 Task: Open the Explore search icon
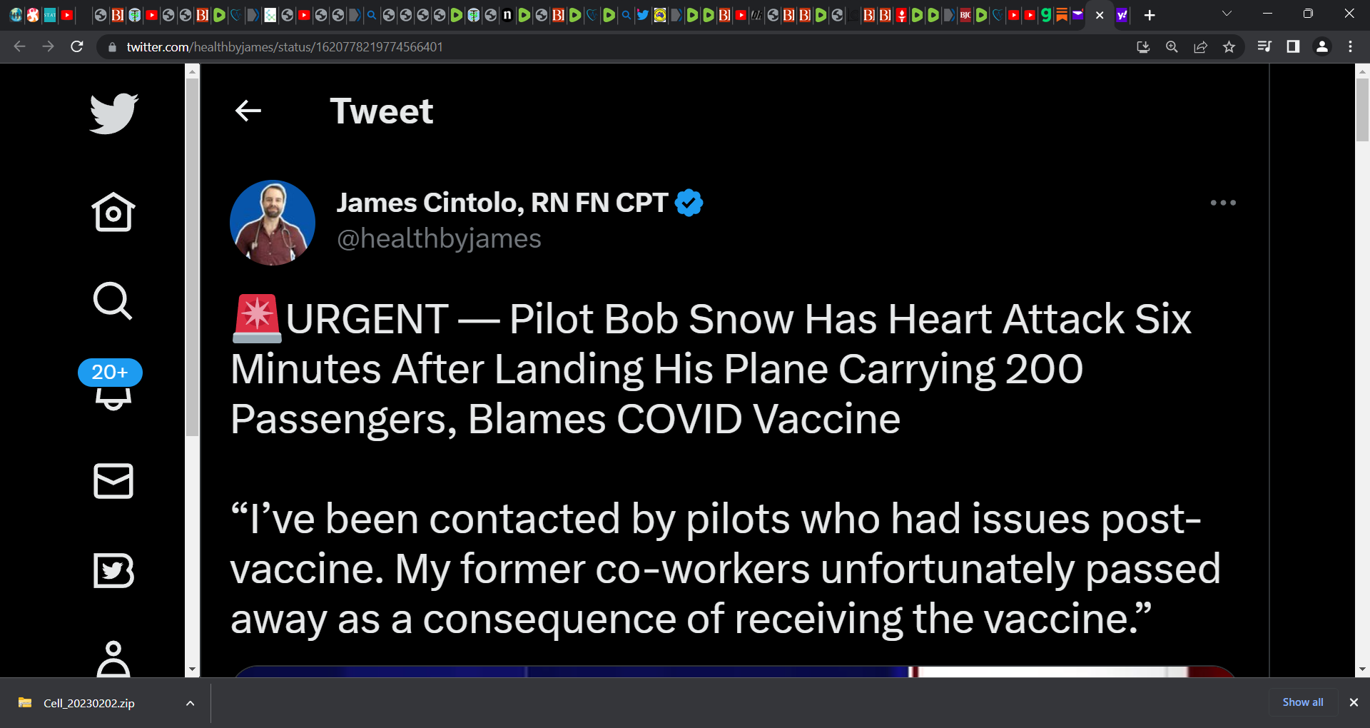point(113,301)
